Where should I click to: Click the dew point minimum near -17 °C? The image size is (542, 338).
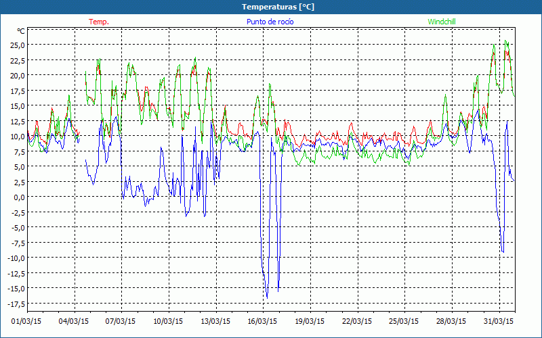pos(267,298)
